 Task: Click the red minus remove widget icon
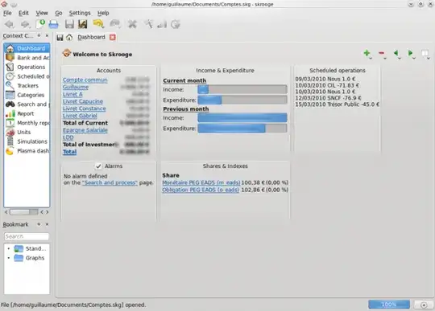(x=382, y=53)
